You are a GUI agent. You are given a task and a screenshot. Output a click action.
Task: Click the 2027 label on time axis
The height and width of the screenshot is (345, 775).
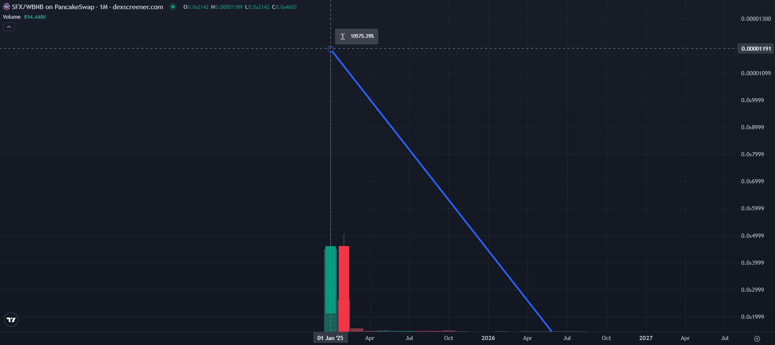pos(646,338)
